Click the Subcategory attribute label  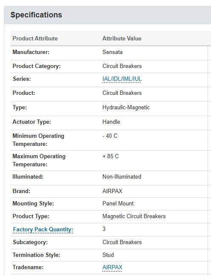coord(30,242)
